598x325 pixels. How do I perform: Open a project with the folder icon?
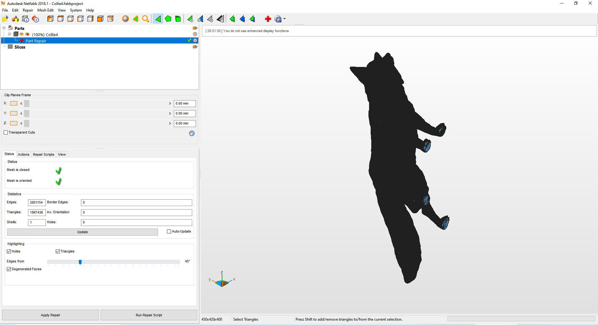(5, 19)
